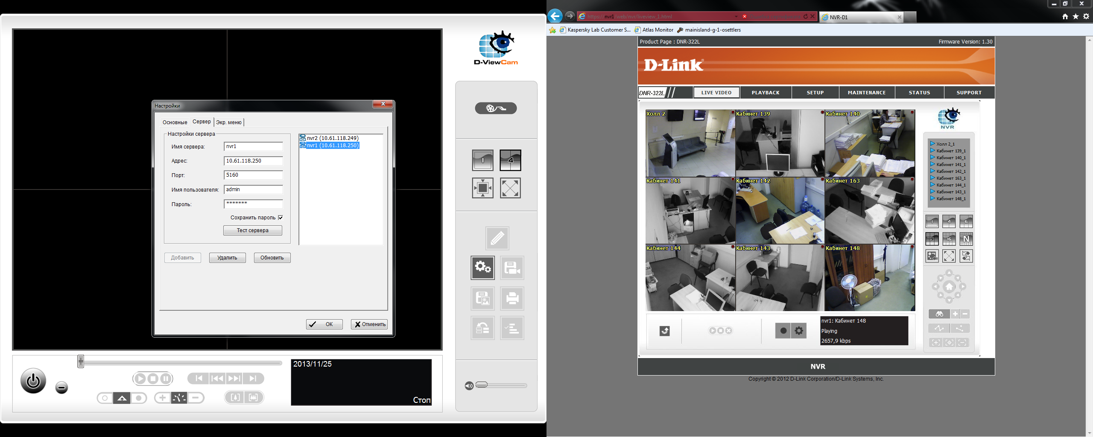The height and width of the screenshot is (437, 1093).
Task: Switch to the 'Экр. меню' tab
Action: click(x=229, y=122)
